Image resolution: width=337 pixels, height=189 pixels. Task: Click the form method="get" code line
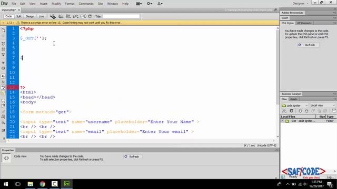pyautogui.click(x=46, y=112)
